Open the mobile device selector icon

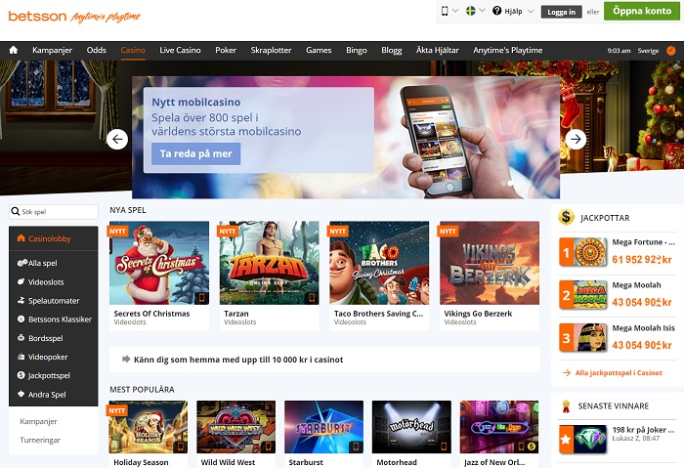click(445, 11)
